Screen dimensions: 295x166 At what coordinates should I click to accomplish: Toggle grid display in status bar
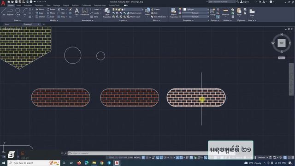click(143, 157)
